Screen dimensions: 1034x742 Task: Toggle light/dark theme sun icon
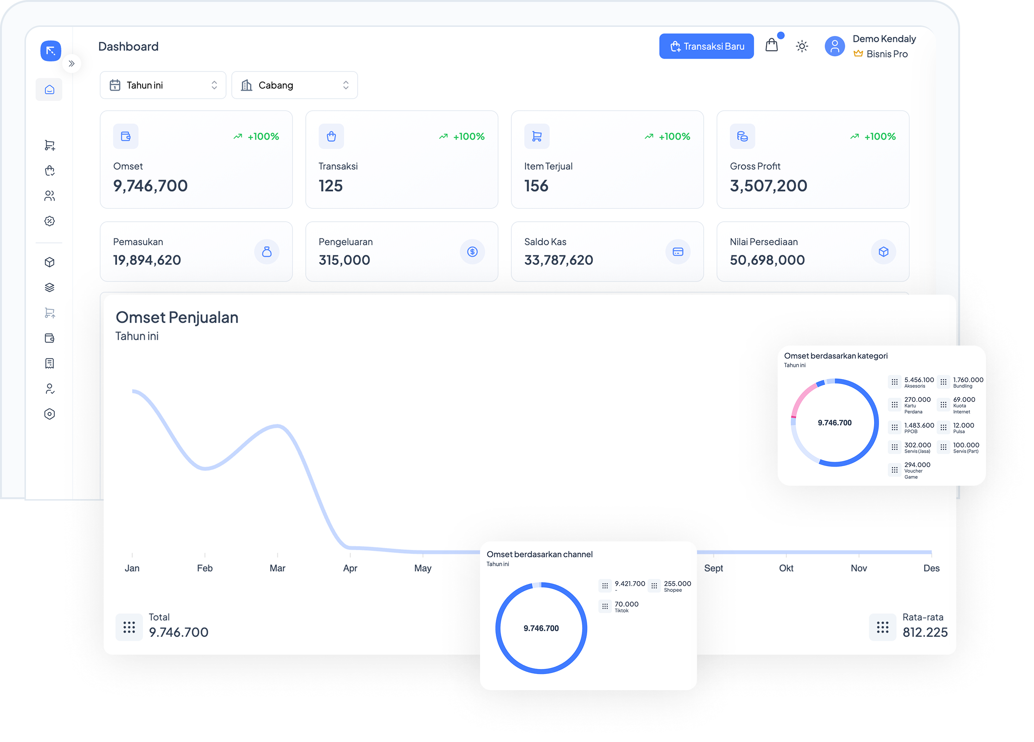pyautogui.click(x=802, y=47)
